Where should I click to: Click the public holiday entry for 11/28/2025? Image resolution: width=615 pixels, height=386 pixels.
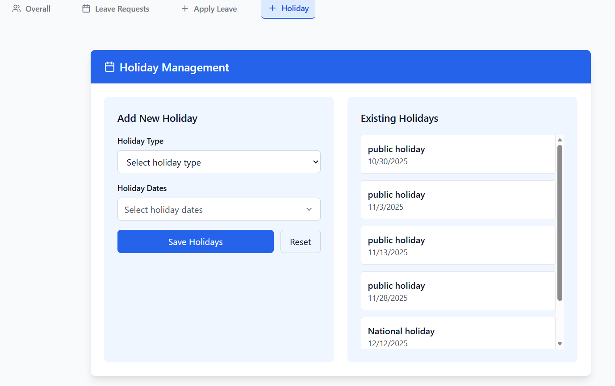pos(458,291)
